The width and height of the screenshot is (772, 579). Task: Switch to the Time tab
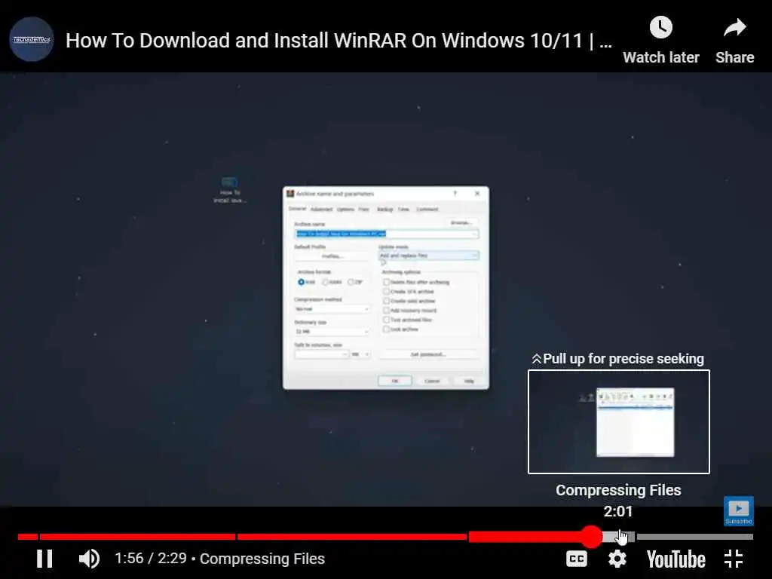pyautogui.click(x=404, y=210)
